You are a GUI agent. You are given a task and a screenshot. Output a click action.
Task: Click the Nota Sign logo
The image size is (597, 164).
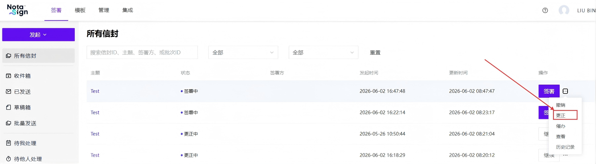pyautogui.click(x=18, y=10)
